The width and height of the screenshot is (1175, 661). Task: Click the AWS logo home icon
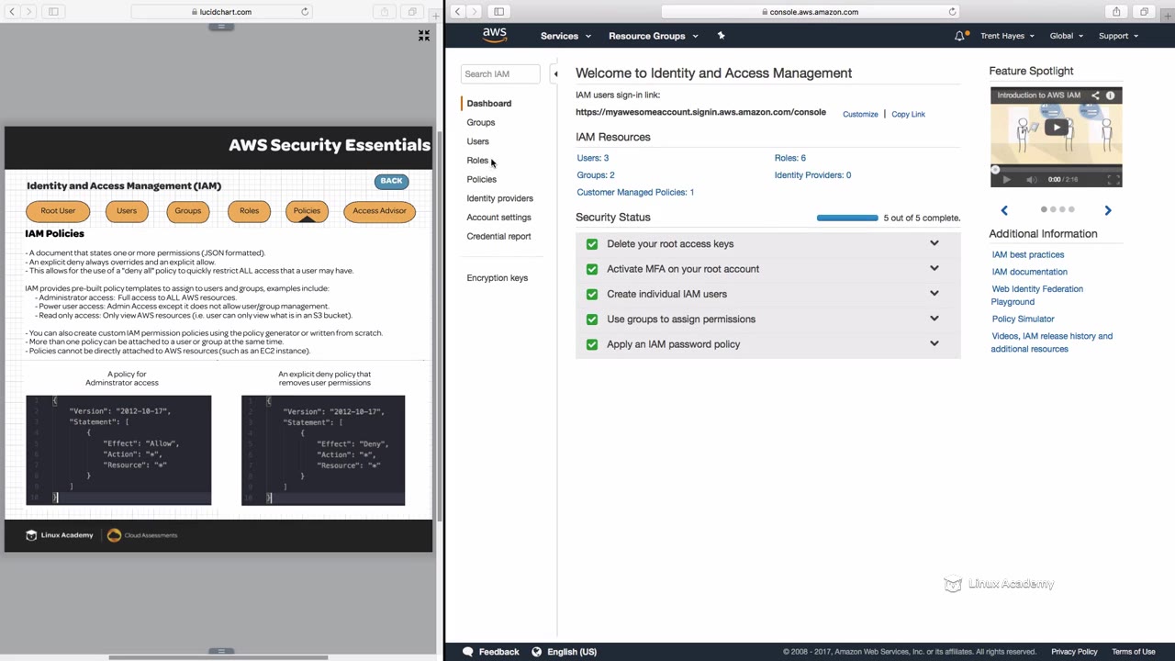click(x=494, y=35)
